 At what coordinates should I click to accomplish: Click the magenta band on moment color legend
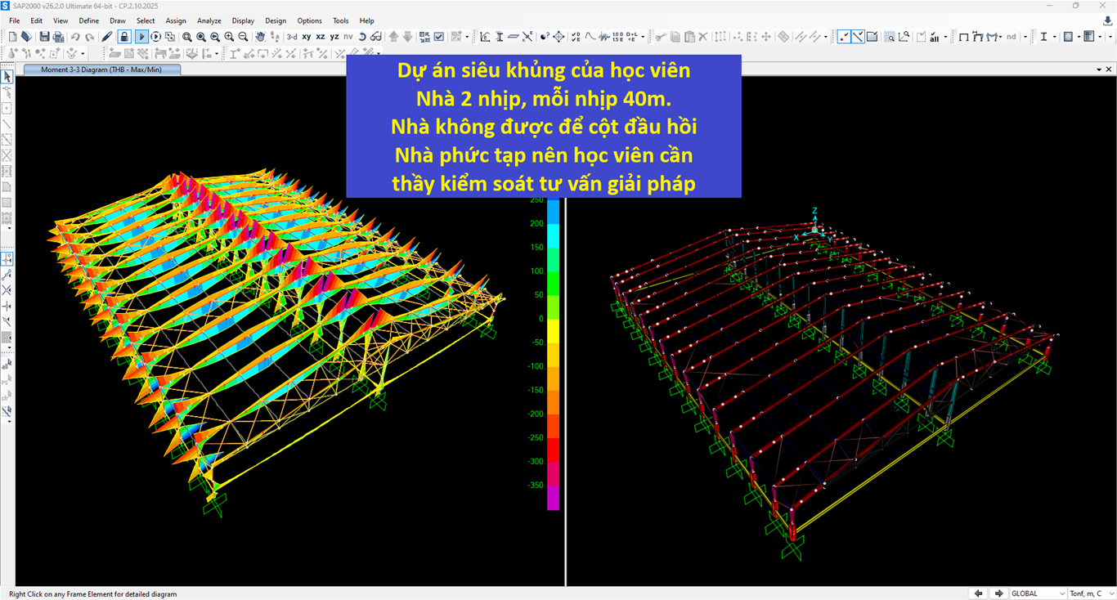(554, 498)
